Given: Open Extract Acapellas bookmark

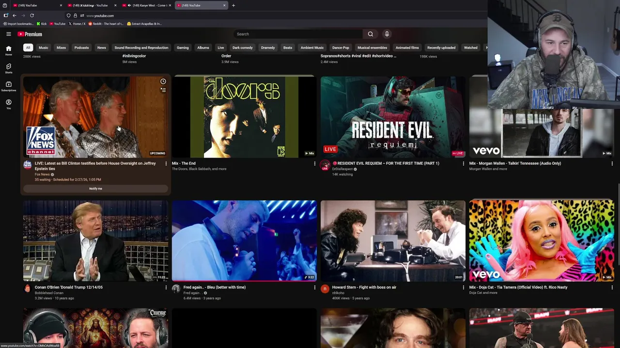Looking at the screenshot, I should pos(144,24).
